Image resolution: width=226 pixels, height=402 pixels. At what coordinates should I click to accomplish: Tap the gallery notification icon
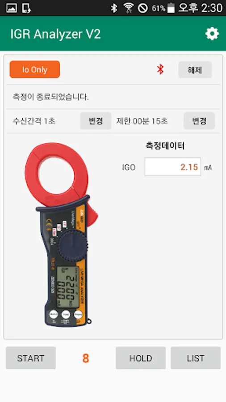(x=12, y=8)
